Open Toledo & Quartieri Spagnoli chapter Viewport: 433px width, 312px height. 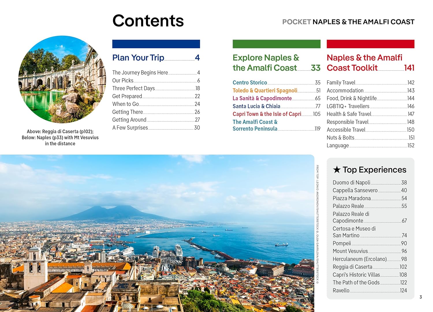click(x=265, y=91)
